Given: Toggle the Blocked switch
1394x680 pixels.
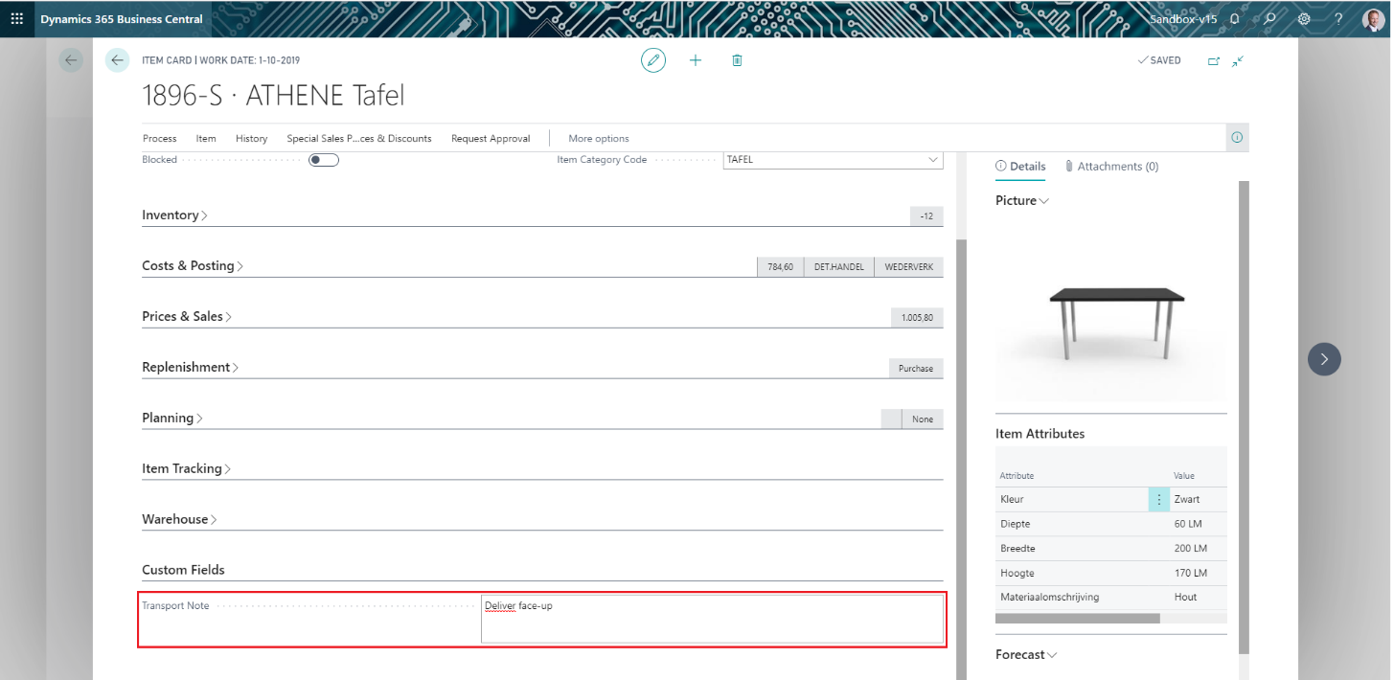Looking at the screenshot, I should [324, 160].
